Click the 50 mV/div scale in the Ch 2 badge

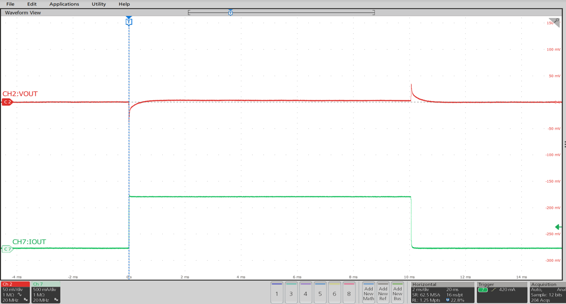[13, 290]
